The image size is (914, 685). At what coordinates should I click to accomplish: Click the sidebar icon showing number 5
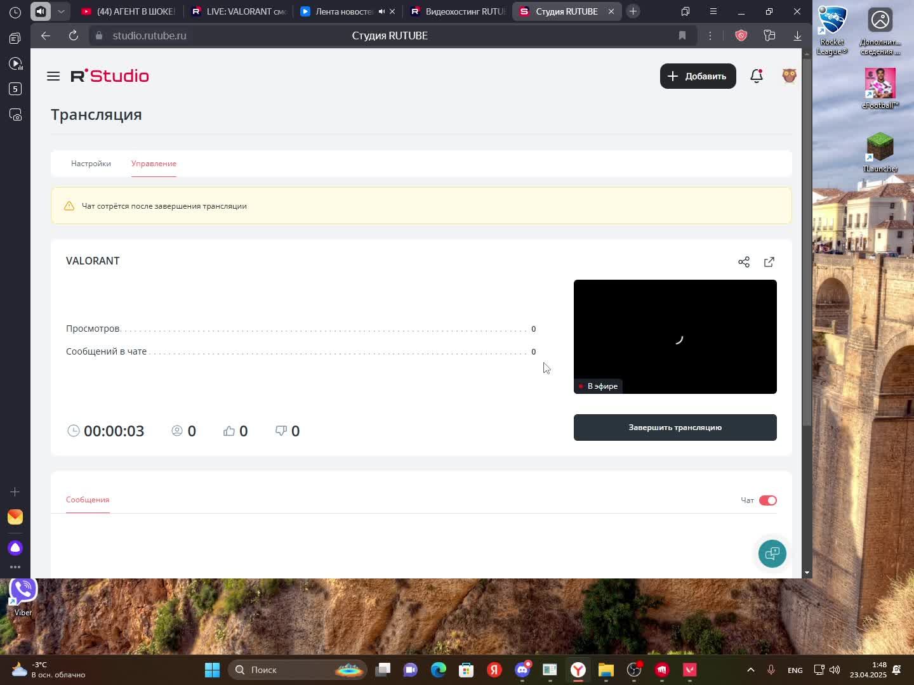pyautogui.click(x=15, y=89)
